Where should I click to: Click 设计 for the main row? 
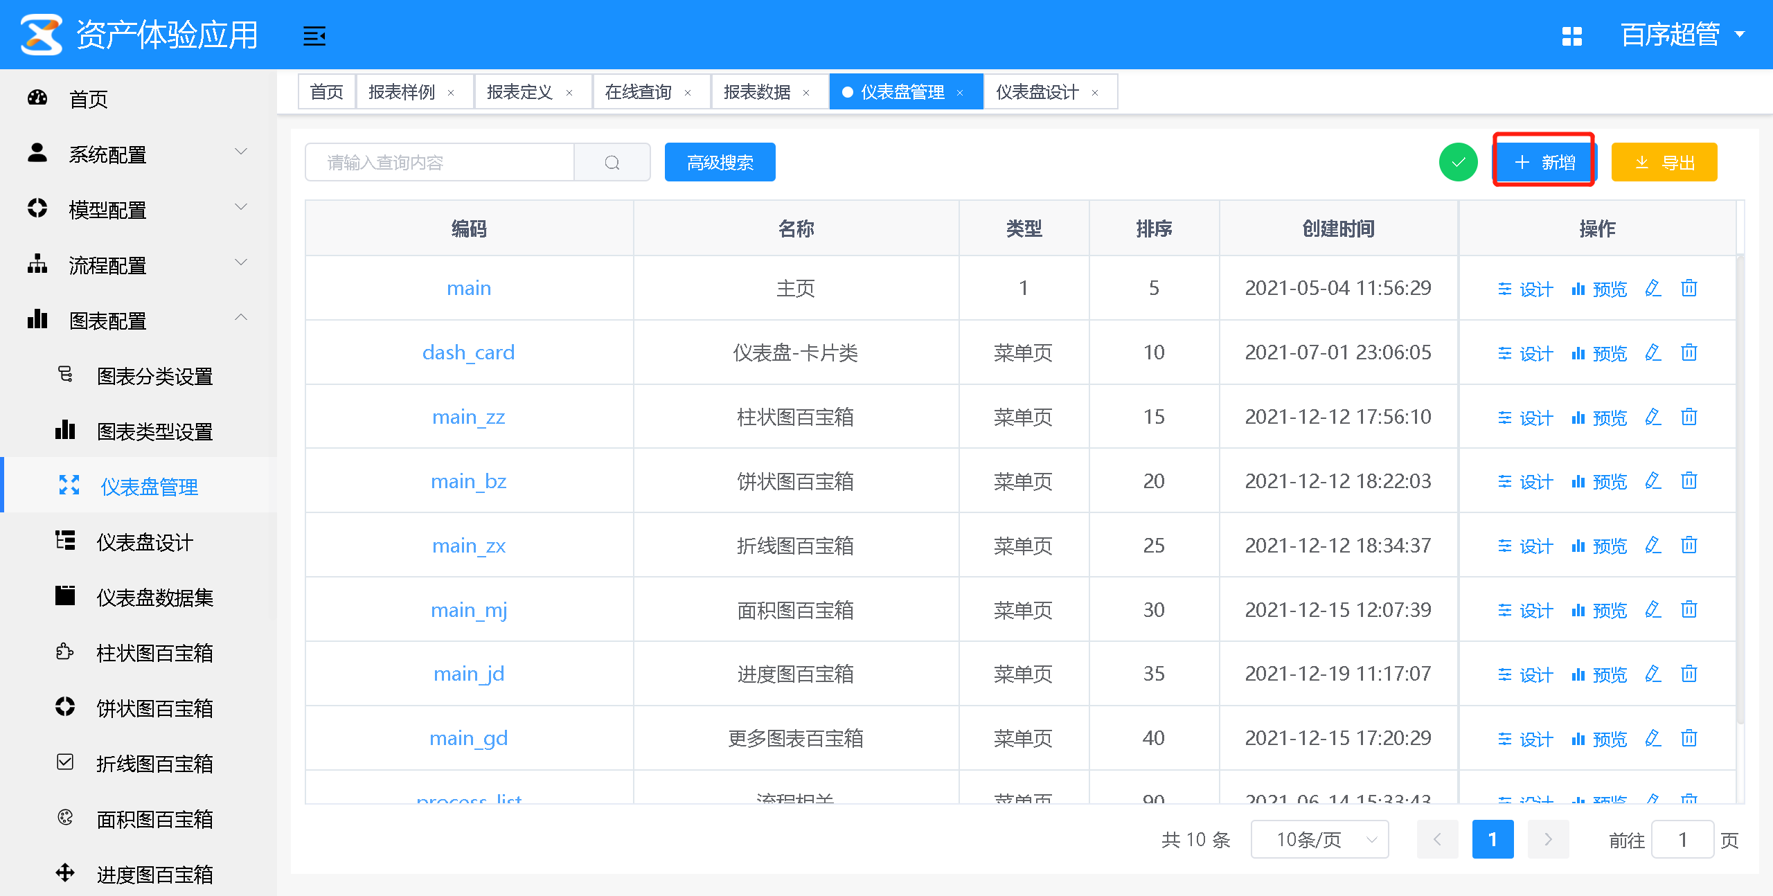[1526, 289]
